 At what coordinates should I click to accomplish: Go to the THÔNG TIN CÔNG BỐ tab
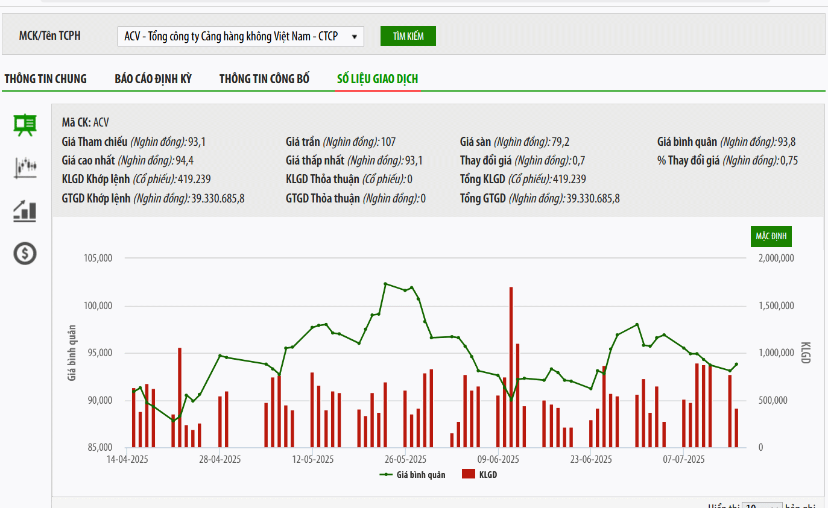pos(264,79)
